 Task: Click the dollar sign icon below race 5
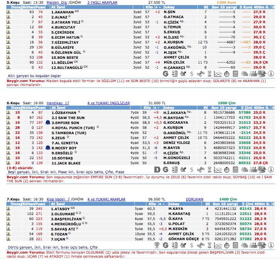pyautogui.click(x=191, y=74)
